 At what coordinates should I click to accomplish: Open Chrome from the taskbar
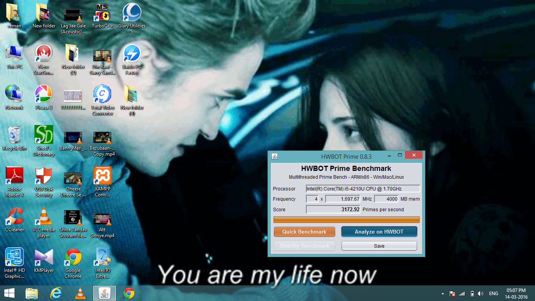click(129, 293)
